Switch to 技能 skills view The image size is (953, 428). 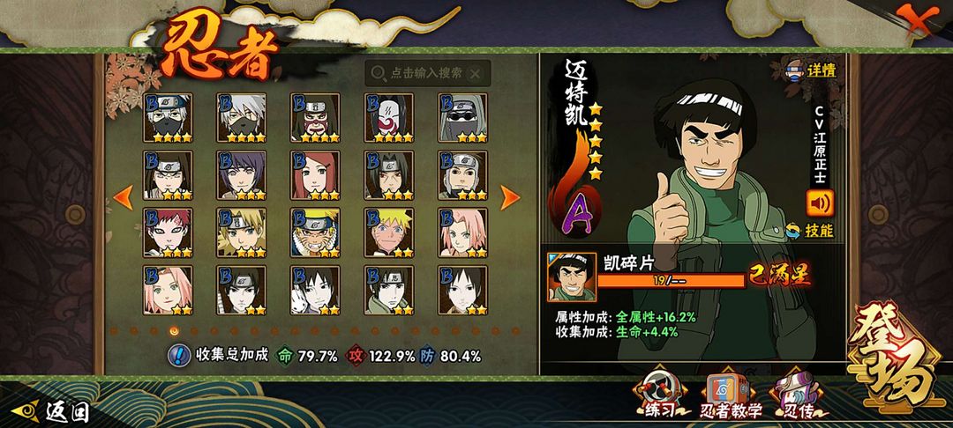pos(809,231)
